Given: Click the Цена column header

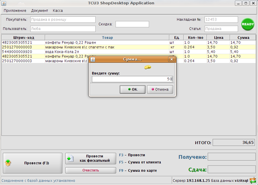Looking at the screenshot, I should point(218,37).
